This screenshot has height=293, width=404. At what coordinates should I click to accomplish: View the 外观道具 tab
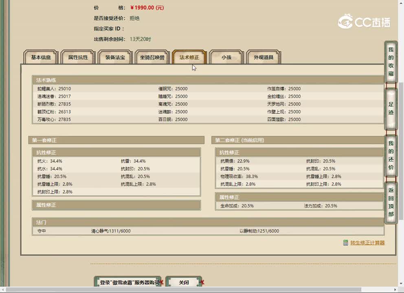tap(263, 58)
